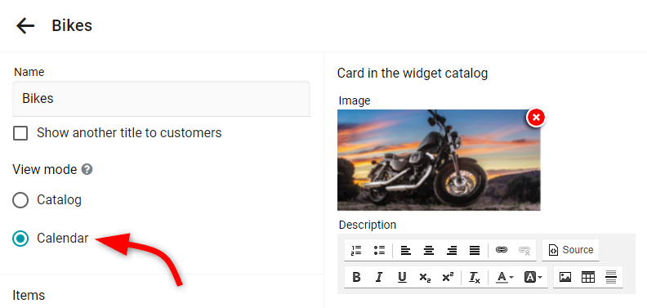Screen dimensions: 647x308
Task: Insert an image into the description
Action: click(x=564, y=278)
